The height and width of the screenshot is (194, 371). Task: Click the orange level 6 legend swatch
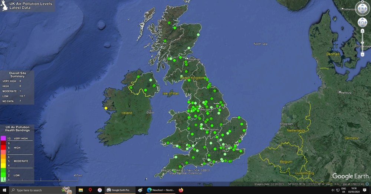3,157
